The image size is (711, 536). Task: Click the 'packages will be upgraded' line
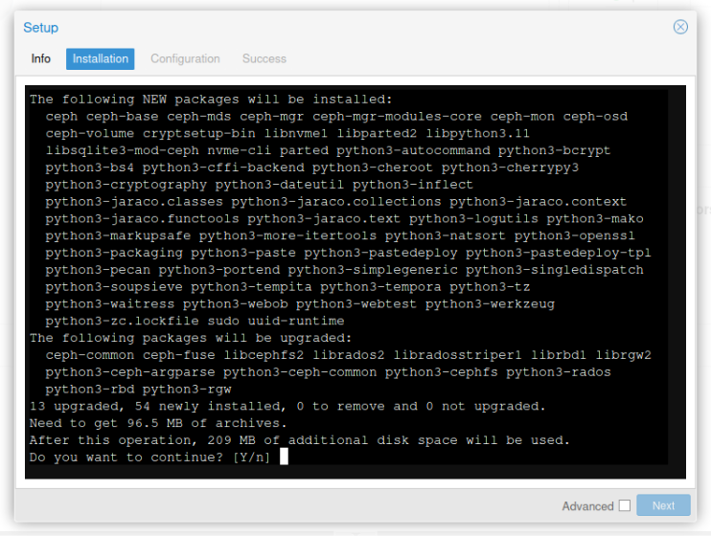point(191,338)
